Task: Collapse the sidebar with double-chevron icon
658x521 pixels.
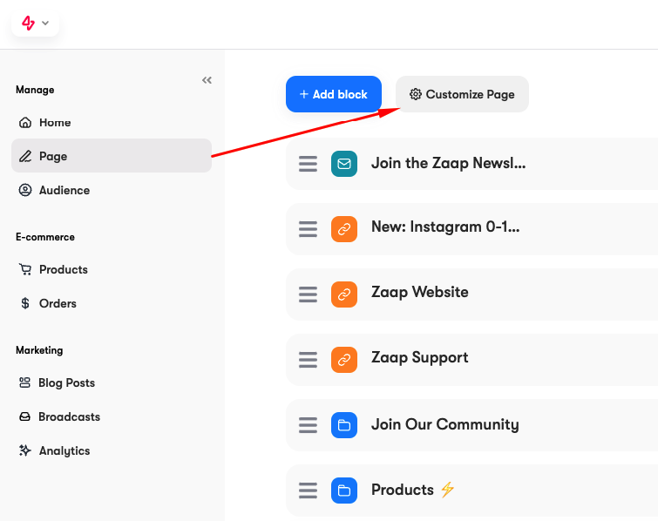Action: [207, 80]
